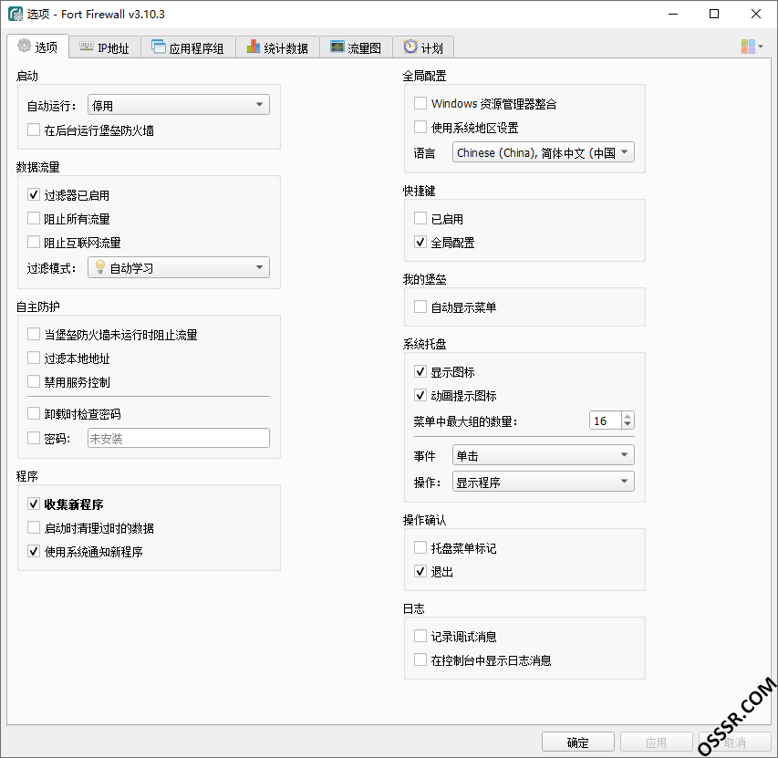778x758 pixels.
Task: Check 在控制台中显示日志消息
Action: 420,659
